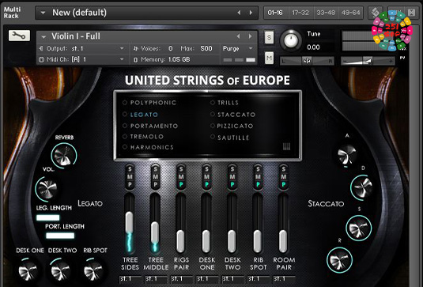Adjust the Vol. knob
Viewport: 423px width, 287px height.
[47, 188]
